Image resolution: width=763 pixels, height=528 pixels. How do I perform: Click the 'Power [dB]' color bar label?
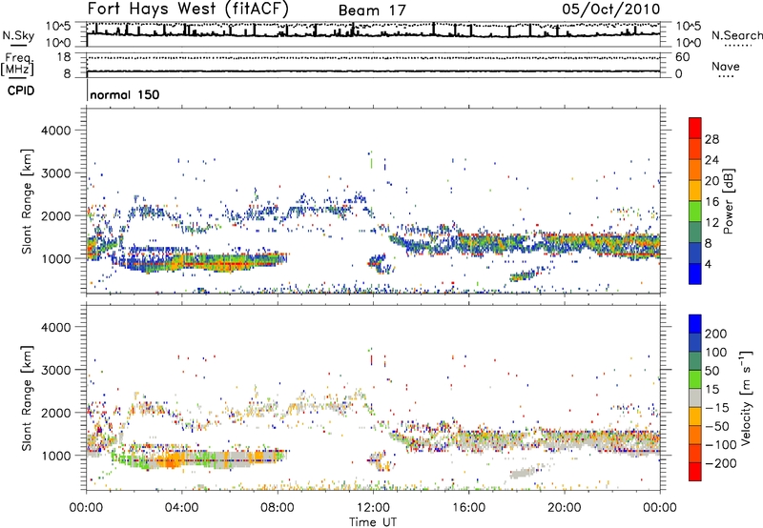click(729, 201)
